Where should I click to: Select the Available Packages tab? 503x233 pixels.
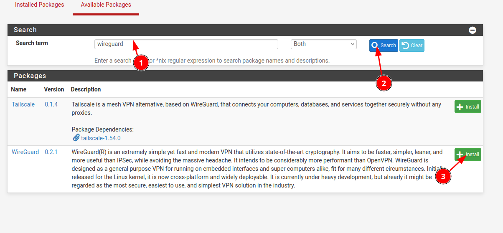click(106, 5)
